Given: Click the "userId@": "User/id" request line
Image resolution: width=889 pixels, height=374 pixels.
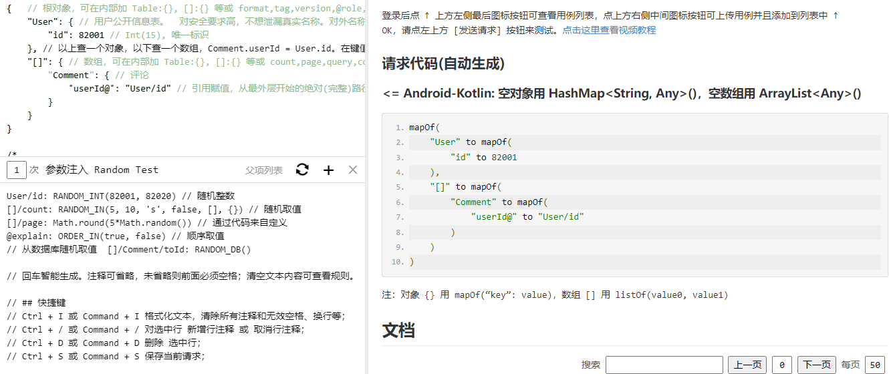Looking at the screenshot, I should (x=217, y=88).
